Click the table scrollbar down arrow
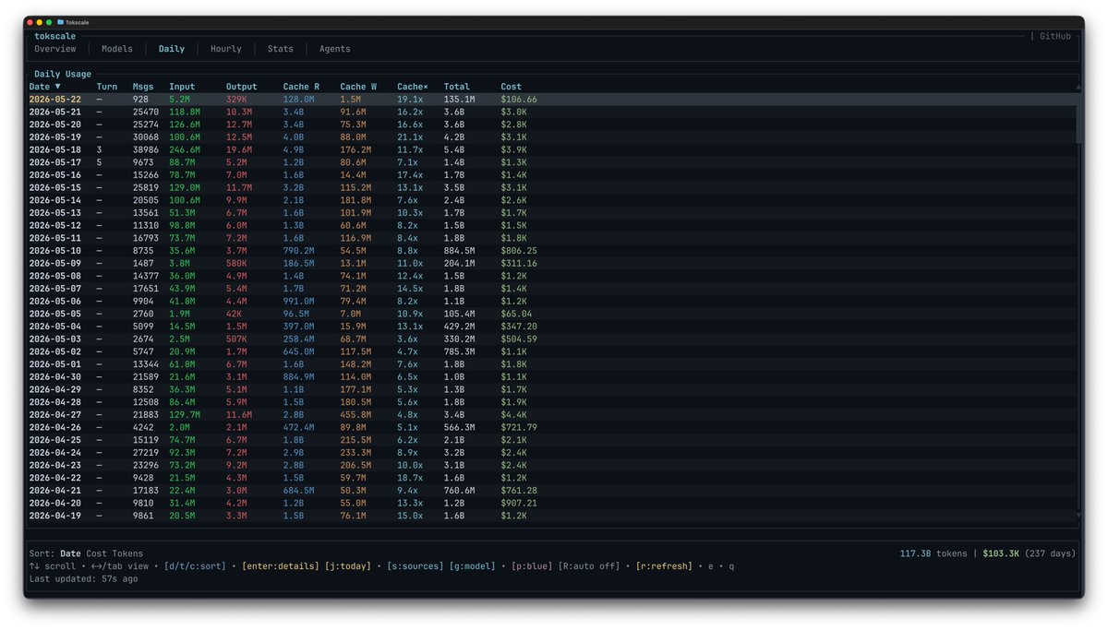Screen dimensions: 1108x630 (1078, 516)
